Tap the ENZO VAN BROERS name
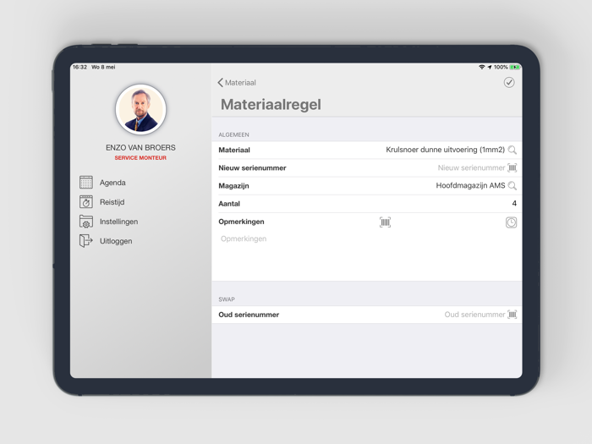Screen dimensions: 592x444 click(140, 148)
